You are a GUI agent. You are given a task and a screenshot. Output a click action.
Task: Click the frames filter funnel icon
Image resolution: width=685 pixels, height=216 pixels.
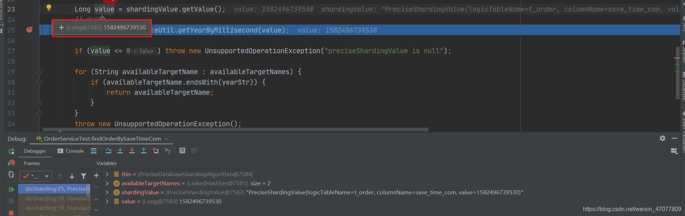tap(84, 176)
